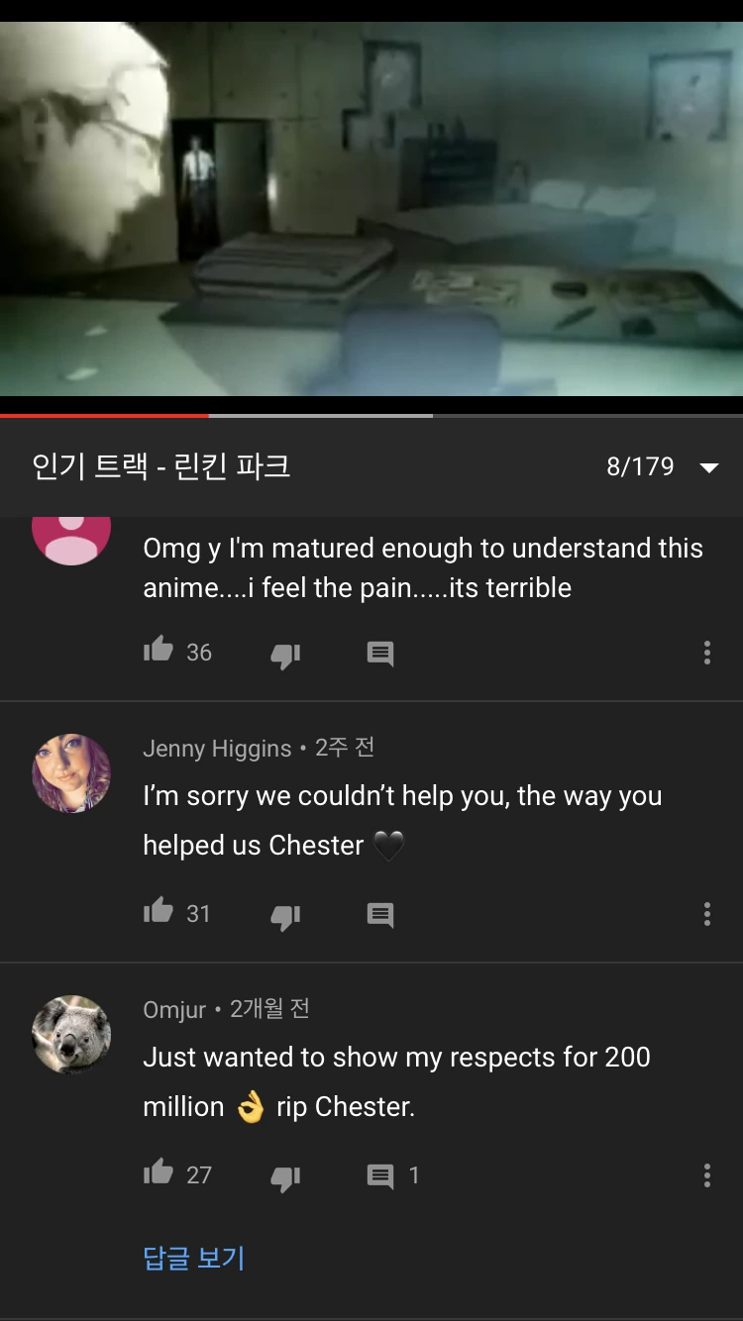Open three-dot menu on Jenny Higgins' comment
Viewport: 743px width, 1321px height.
coord(706,913)
